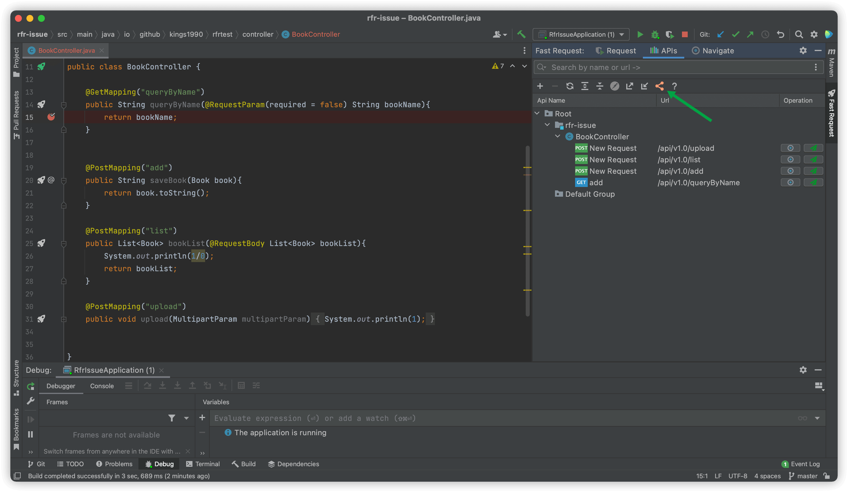
Task: Switch to the Console tab
Action: coord(102,386)
